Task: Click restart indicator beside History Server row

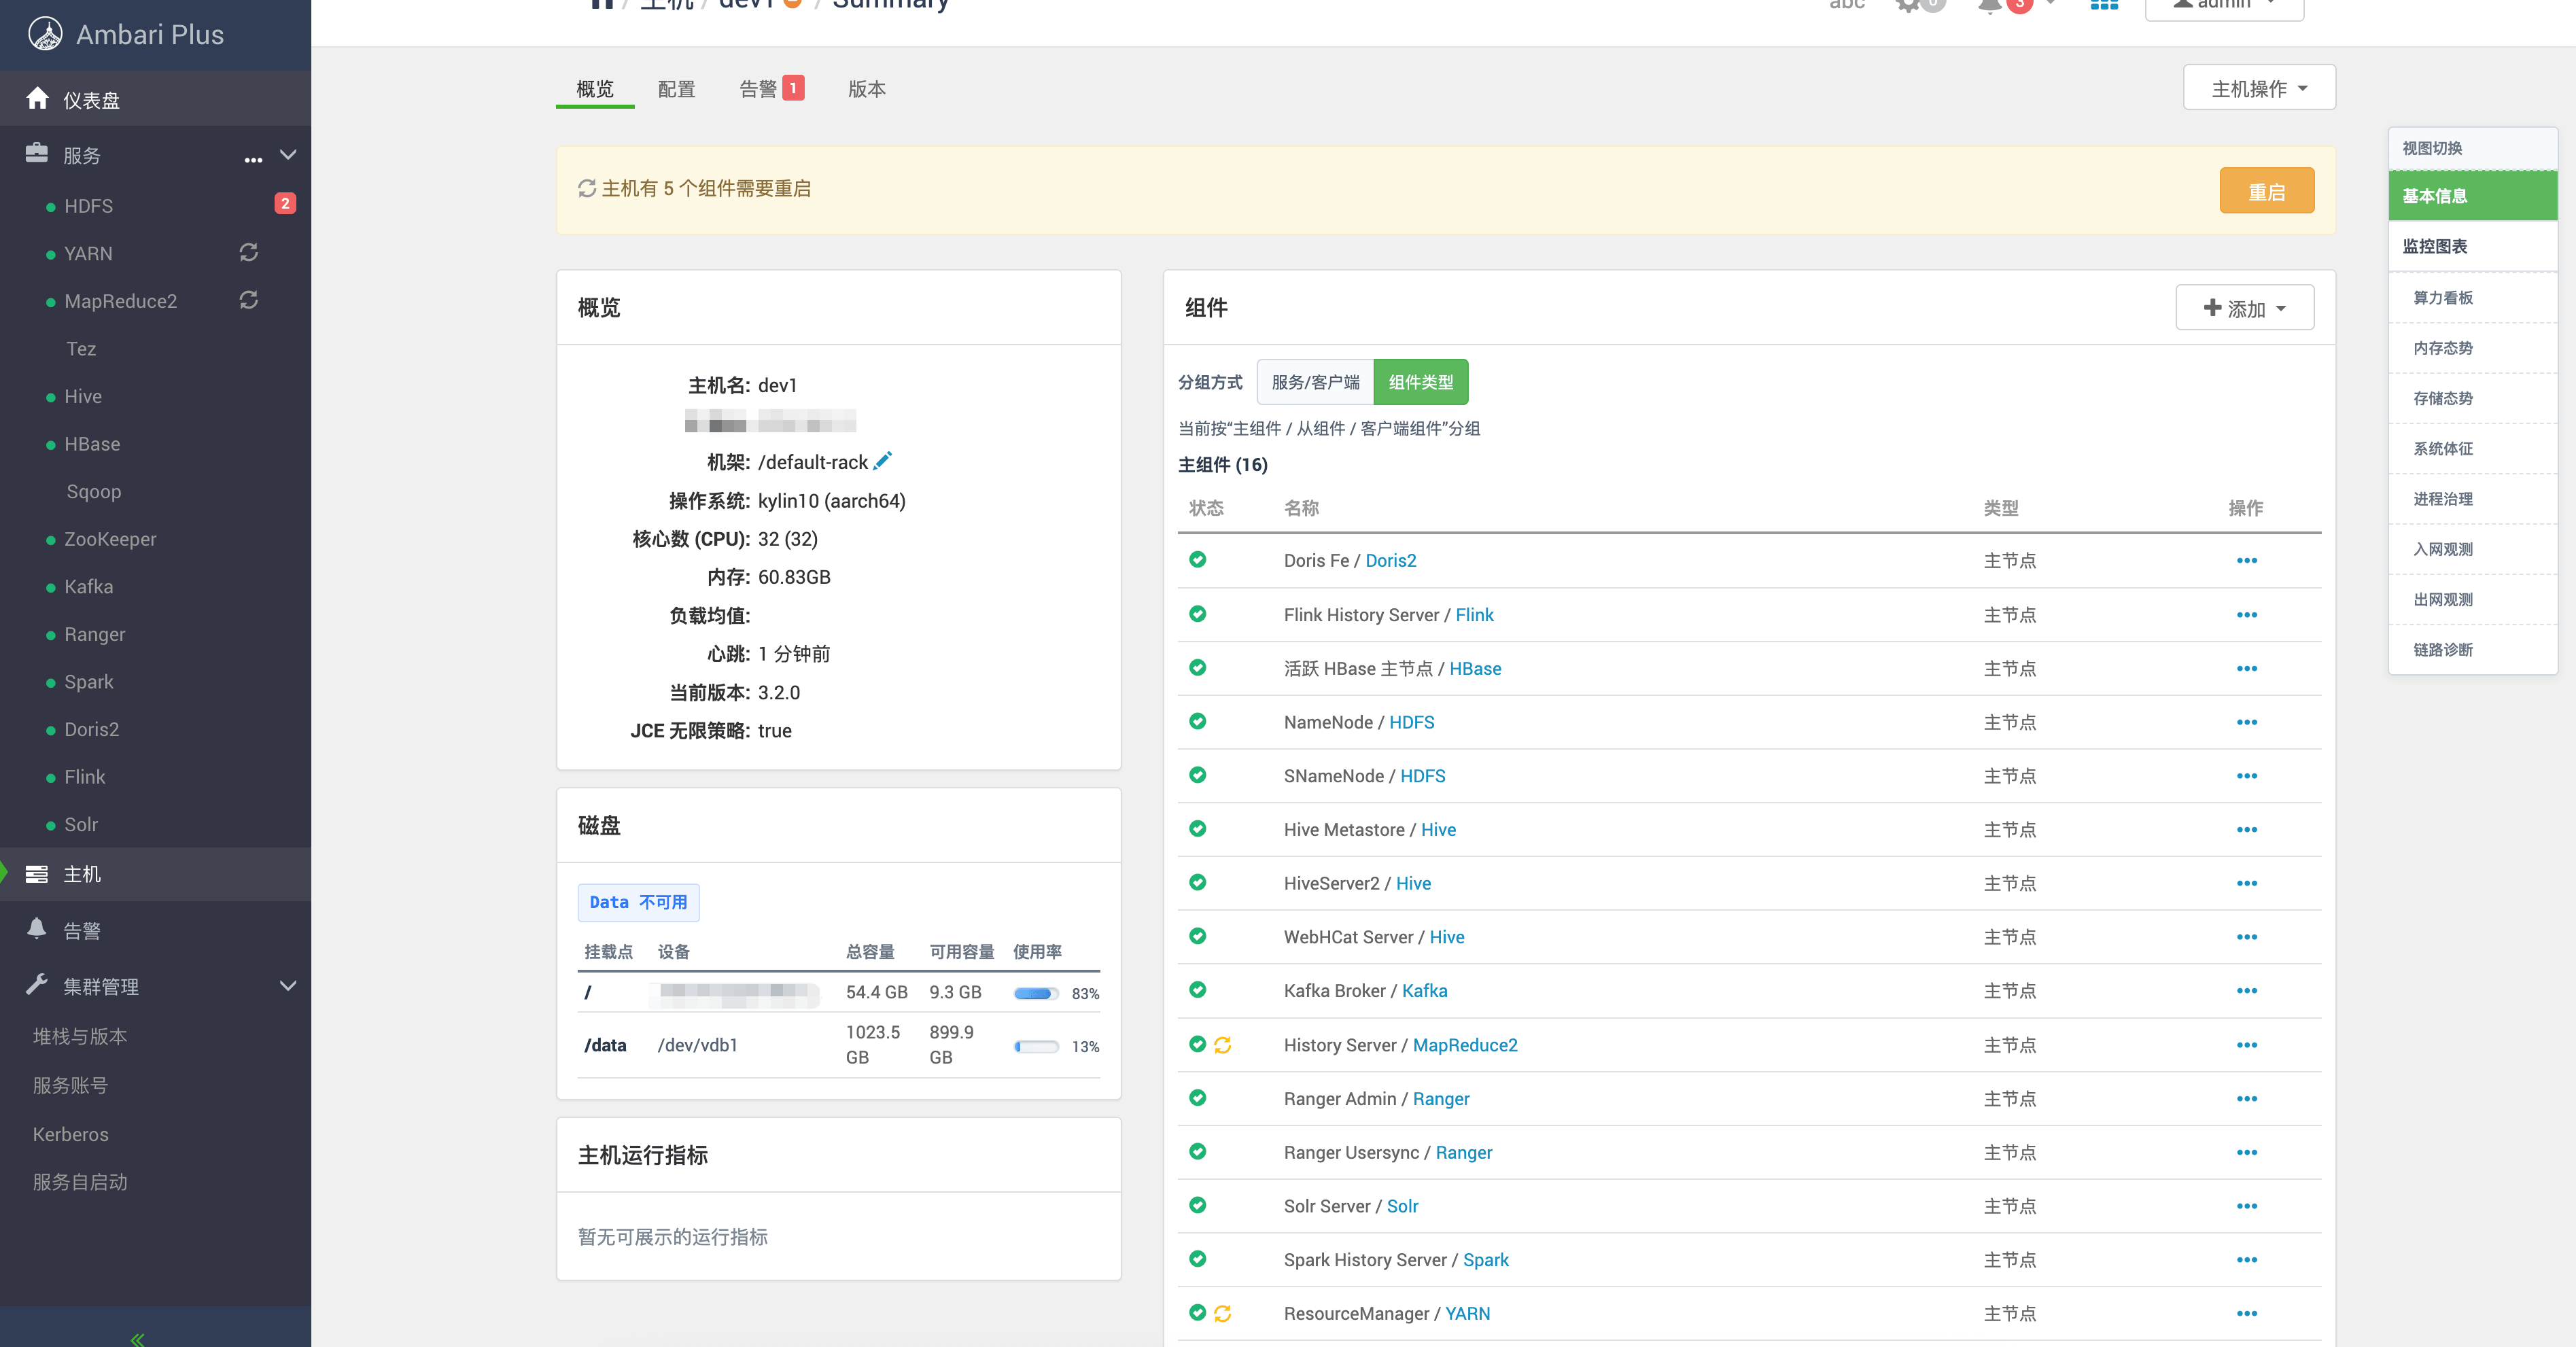Action: pyautogui.click(x=1222, y=1045)
